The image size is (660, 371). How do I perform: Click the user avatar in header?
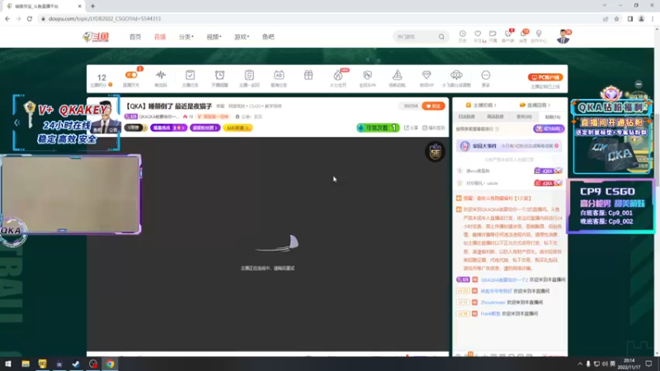[563, 37]
